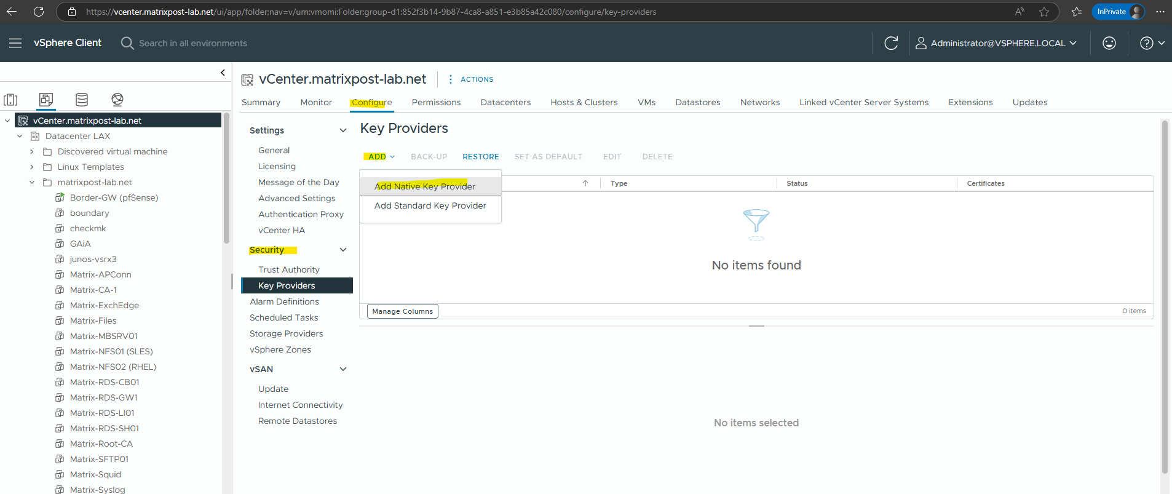Collapse the vSAN section
Image resolution: width=1172 pixels, height=494 pixels.
(x=343, y=369)
